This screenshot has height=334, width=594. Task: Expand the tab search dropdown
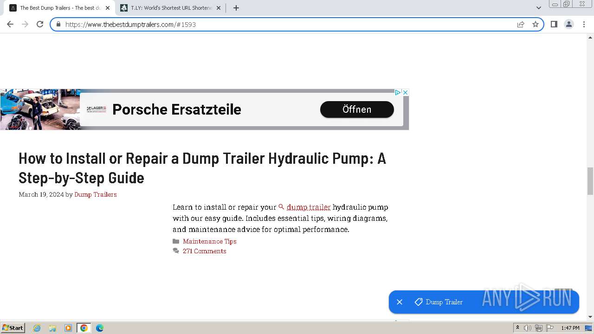coord(539,8)
